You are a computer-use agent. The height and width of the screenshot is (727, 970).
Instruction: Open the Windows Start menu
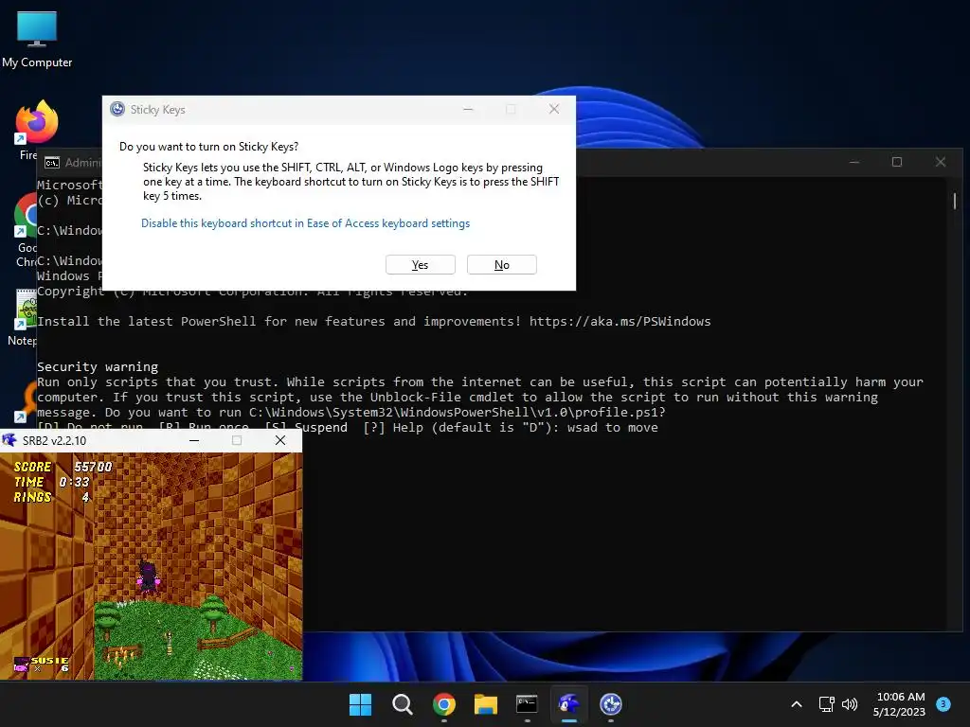(x=360, y=704)
